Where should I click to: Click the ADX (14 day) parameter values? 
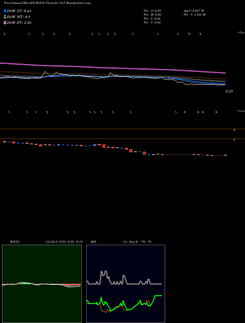click(x=137, y=242)
